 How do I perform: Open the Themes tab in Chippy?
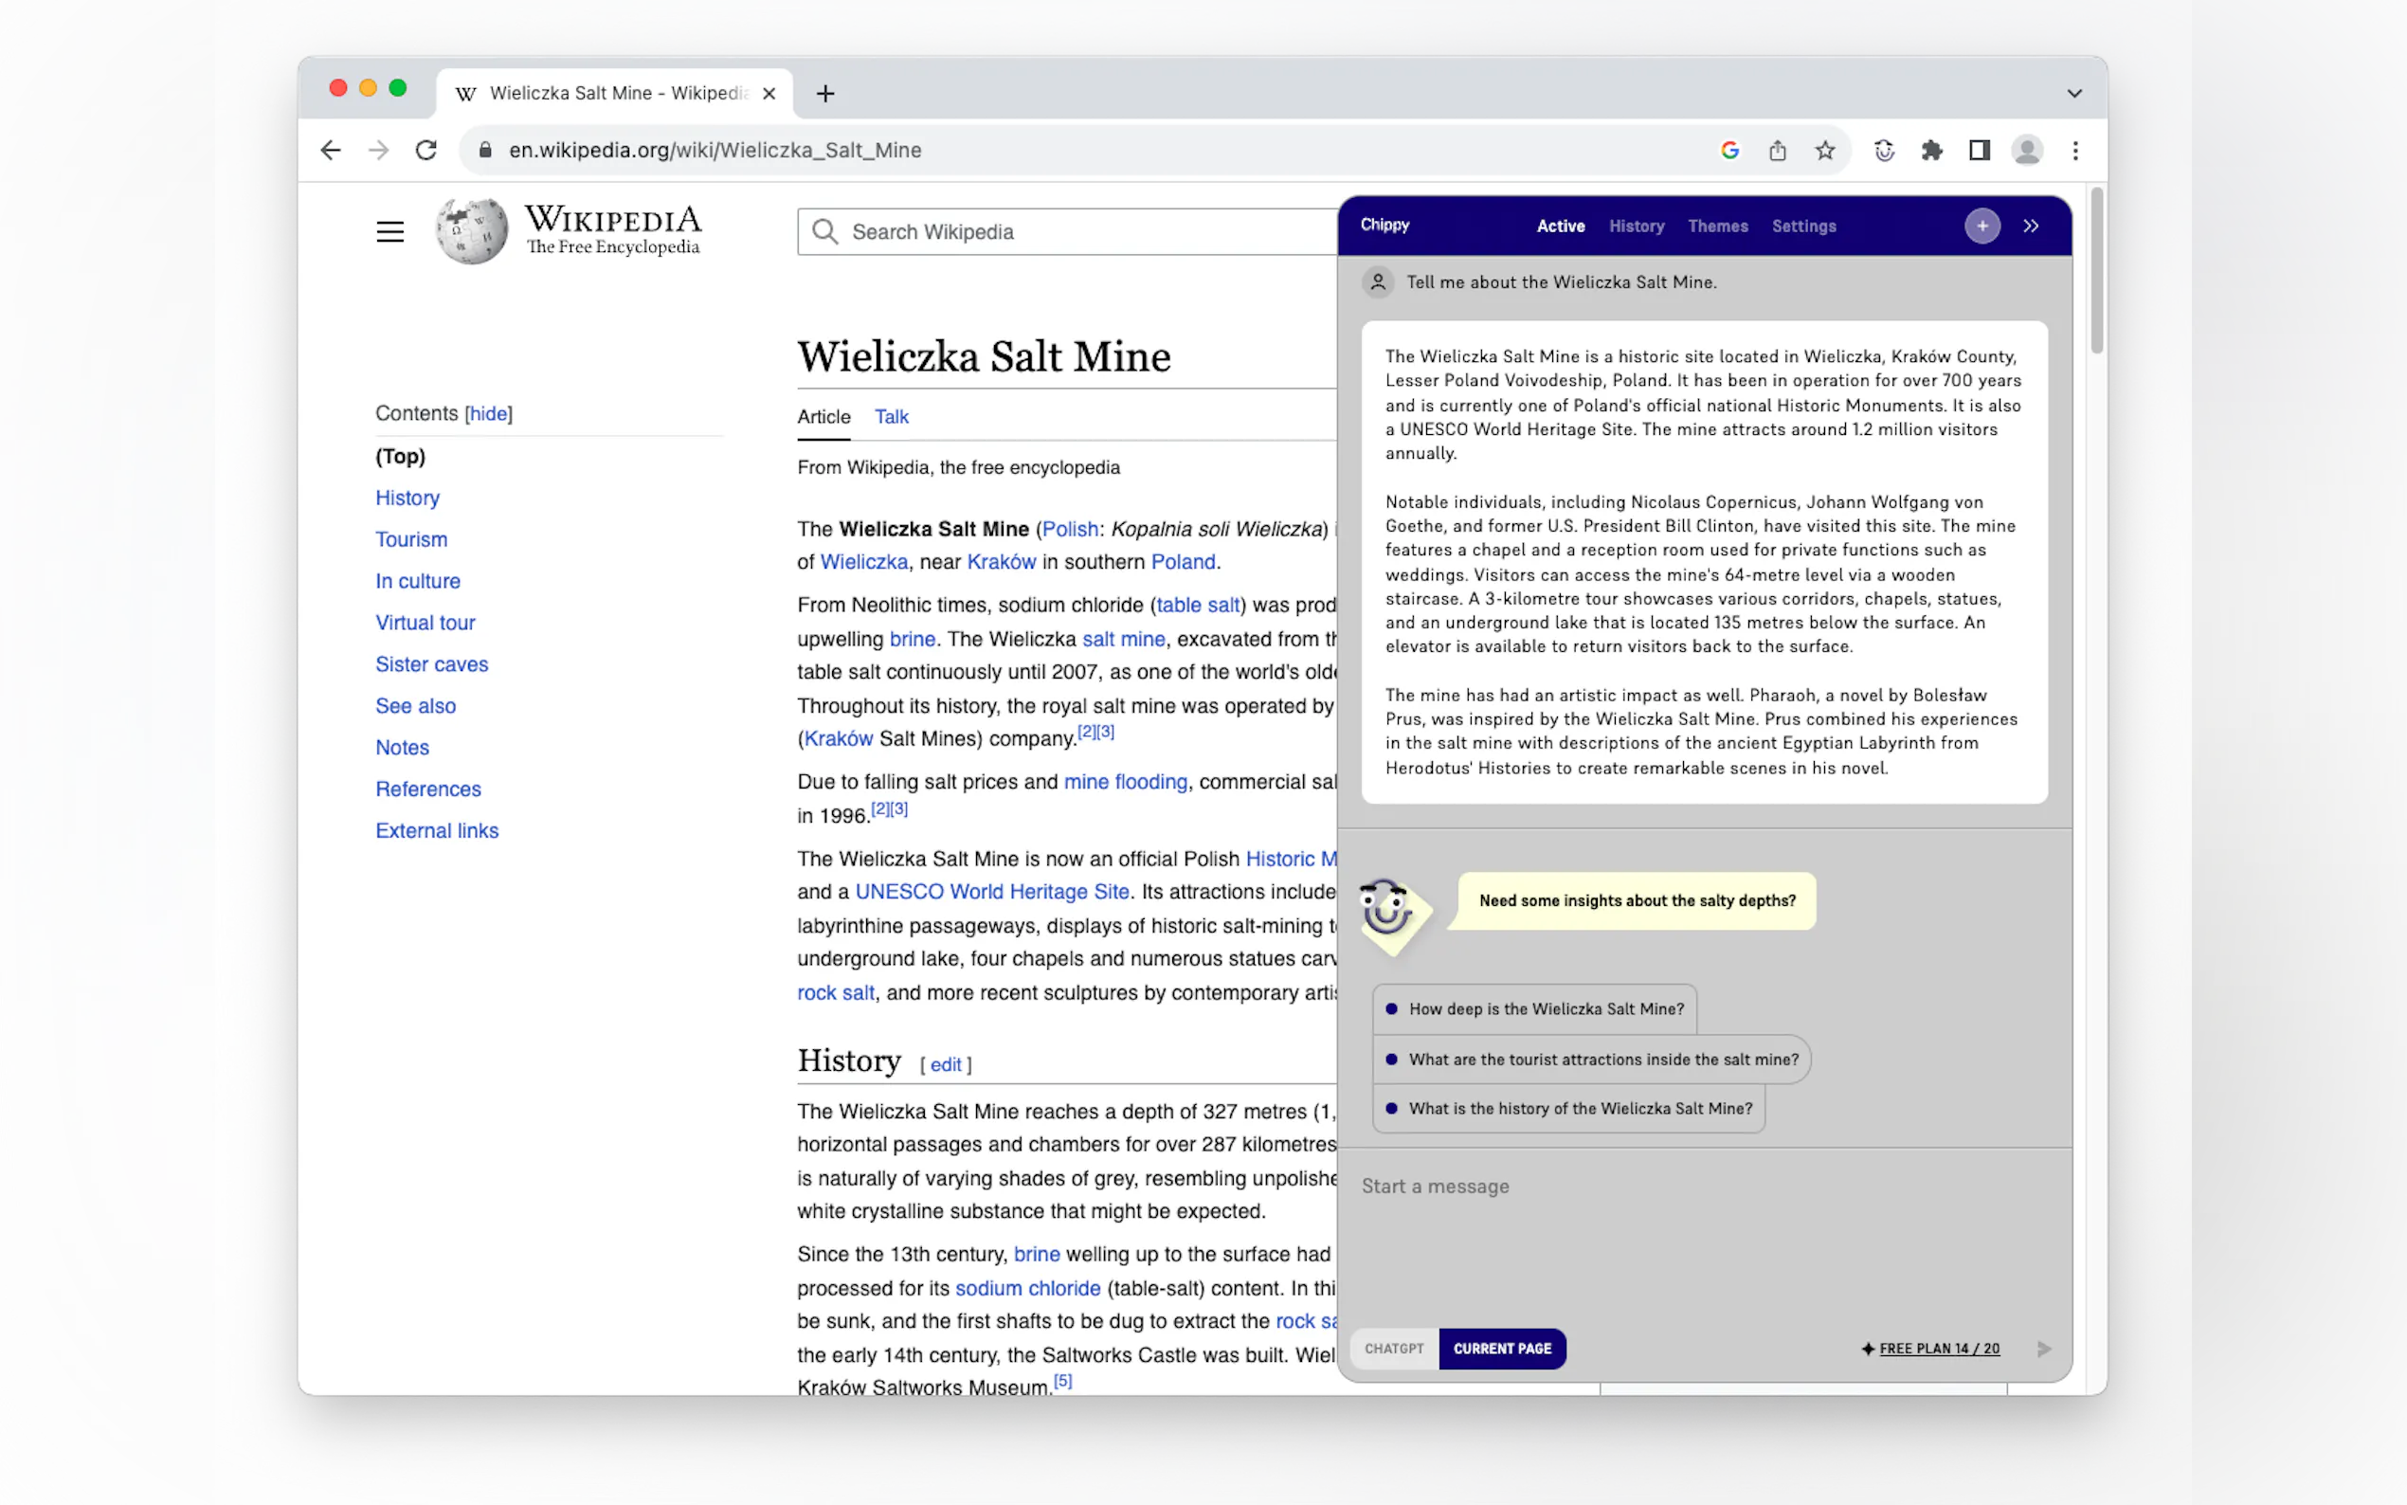click(x=1717, y=226)
